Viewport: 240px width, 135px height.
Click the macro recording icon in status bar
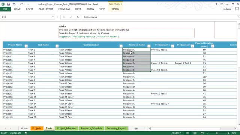click(26, 133)
